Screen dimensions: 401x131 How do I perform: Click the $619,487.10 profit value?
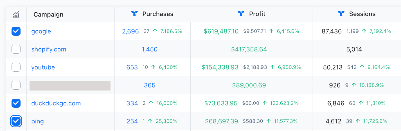point(221,31)
